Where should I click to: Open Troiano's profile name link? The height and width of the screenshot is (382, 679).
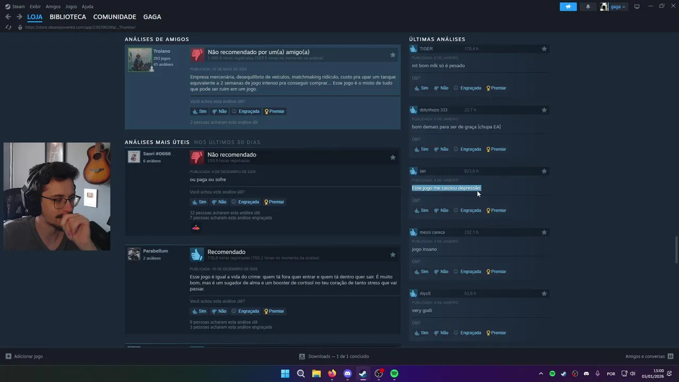162,51
